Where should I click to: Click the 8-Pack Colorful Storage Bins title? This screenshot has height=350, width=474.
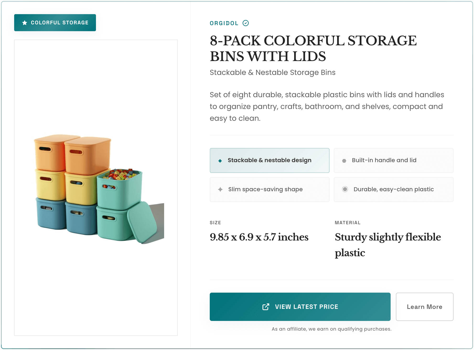click(313, 48)
